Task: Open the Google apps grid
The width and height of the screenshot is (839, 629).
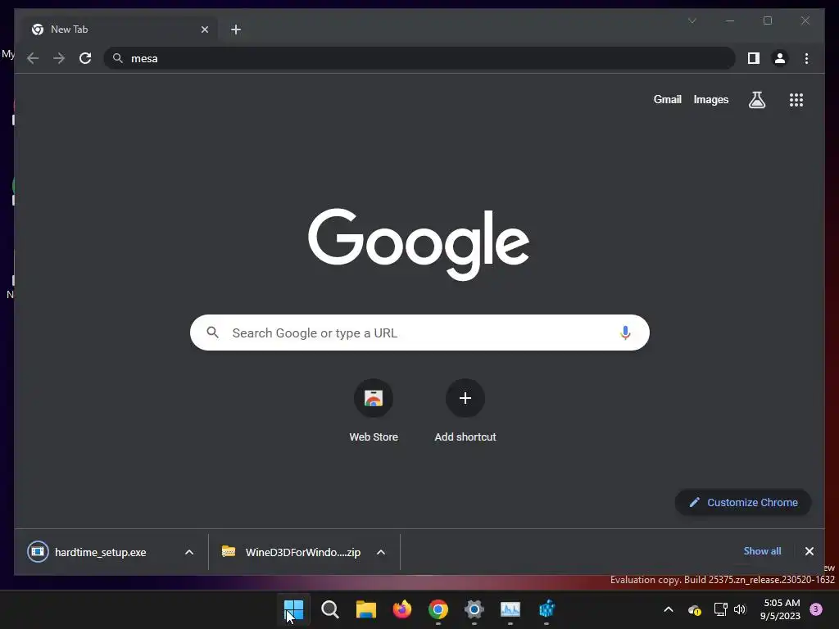Action: coord(796,99)
